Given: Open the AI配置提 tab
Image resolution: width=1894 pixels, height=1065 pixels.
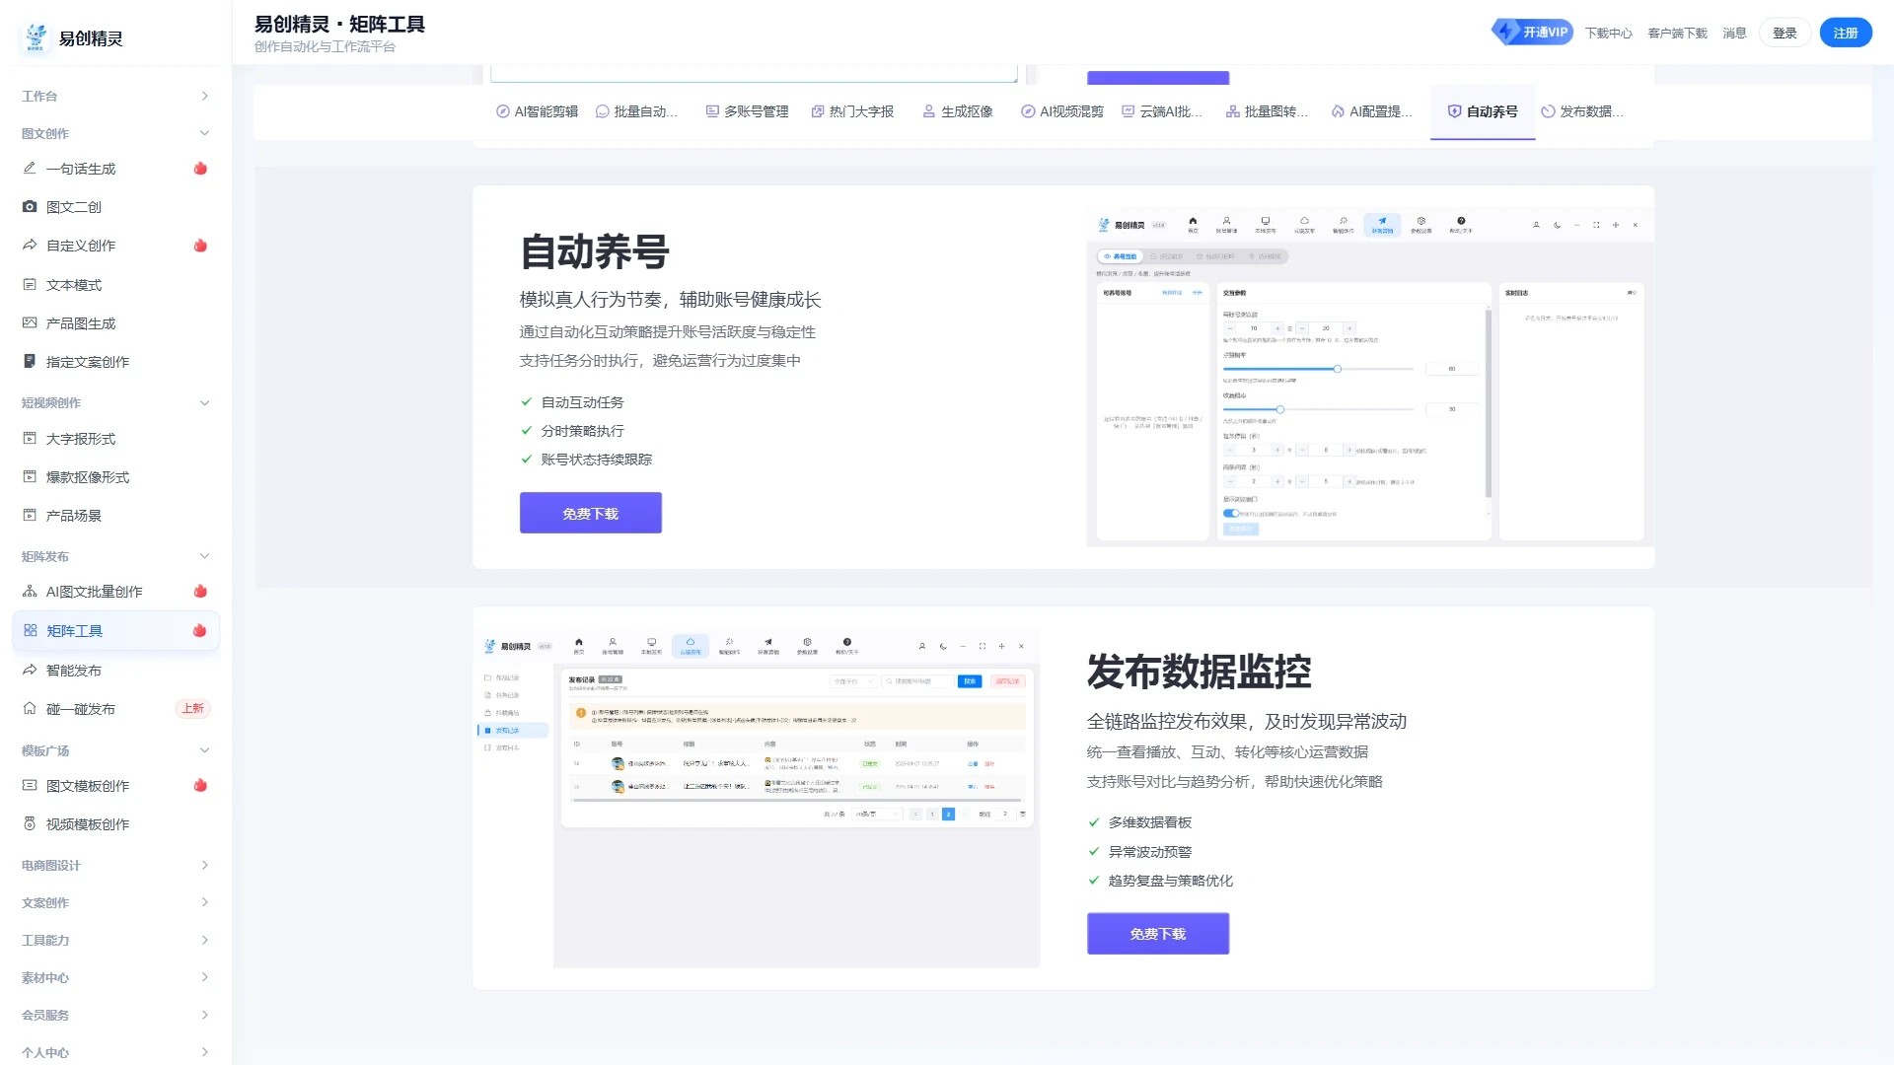Looking at the screenshot, I should tap(1371, 111).
